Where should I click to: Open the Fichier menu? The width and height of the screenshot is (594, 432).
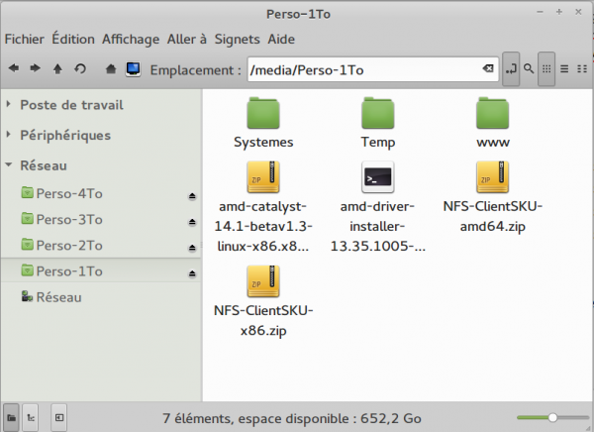pyautogui.click(x=25, y=39)
